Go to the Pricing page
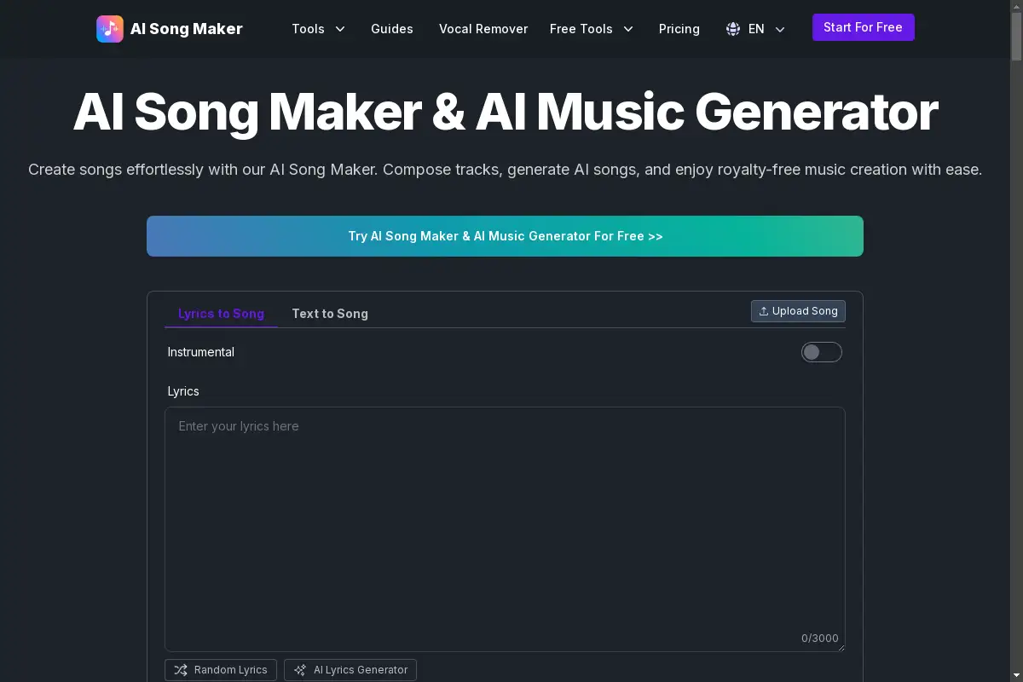Screen dimensions: 1023x682 [x=679, y=29]
